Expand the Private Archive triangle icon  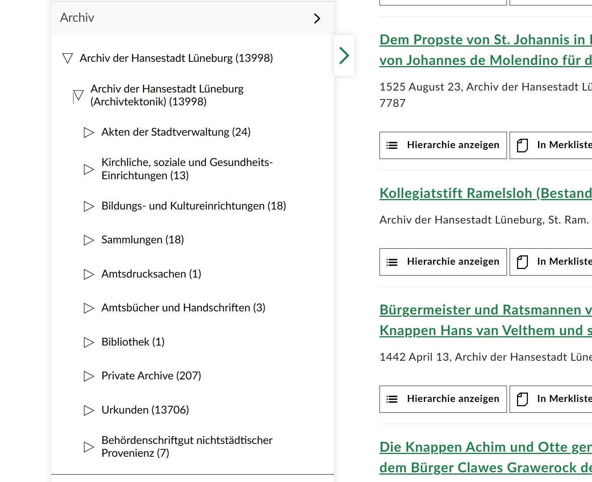tap(89, 376)
